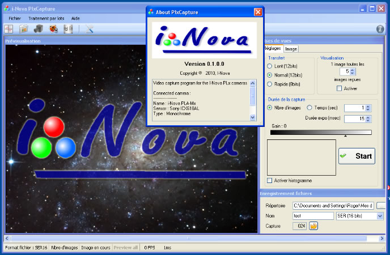Click the round info icon in toolbar
Viewport: 390px width, 255px height.
[x=380, y=29]
